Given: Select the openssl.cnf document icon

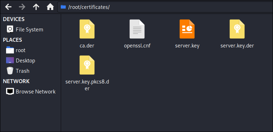Looking at the screenshot, I should (x=137, y=29).
